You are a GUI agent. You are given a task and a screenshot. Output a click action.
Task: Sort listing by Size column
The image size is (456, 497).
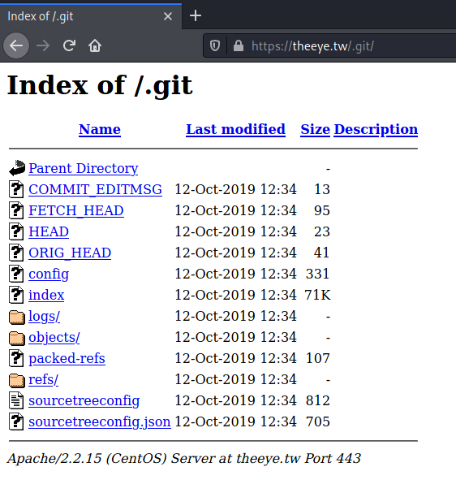click(x=315, y=129)
